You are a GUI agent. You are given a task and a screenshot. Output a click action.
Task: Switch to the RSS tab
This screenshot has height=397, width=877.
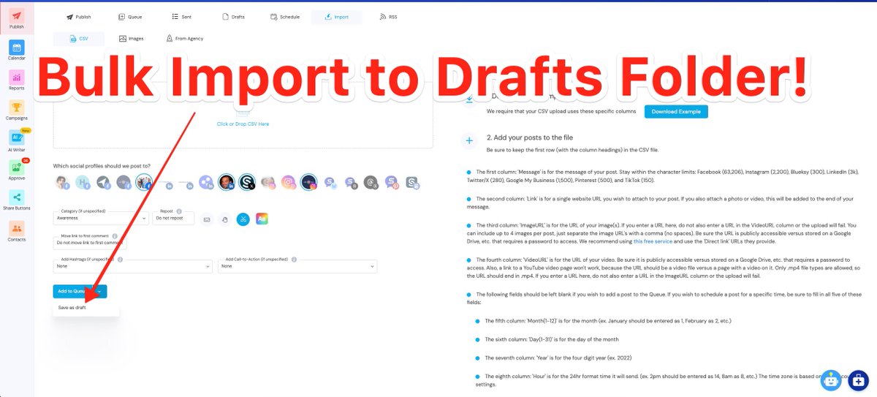tap(388, 16)
